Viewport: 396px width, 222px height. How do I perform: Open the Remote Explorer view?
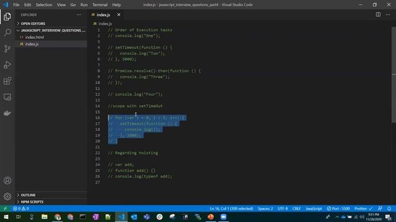point(7,97)
